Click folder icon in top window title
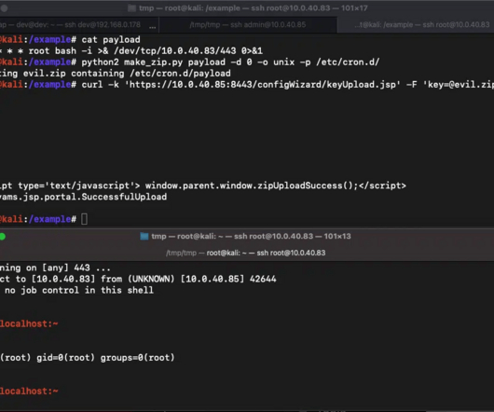This screenshot has width=494, height=412. click(x=131, y=8)
